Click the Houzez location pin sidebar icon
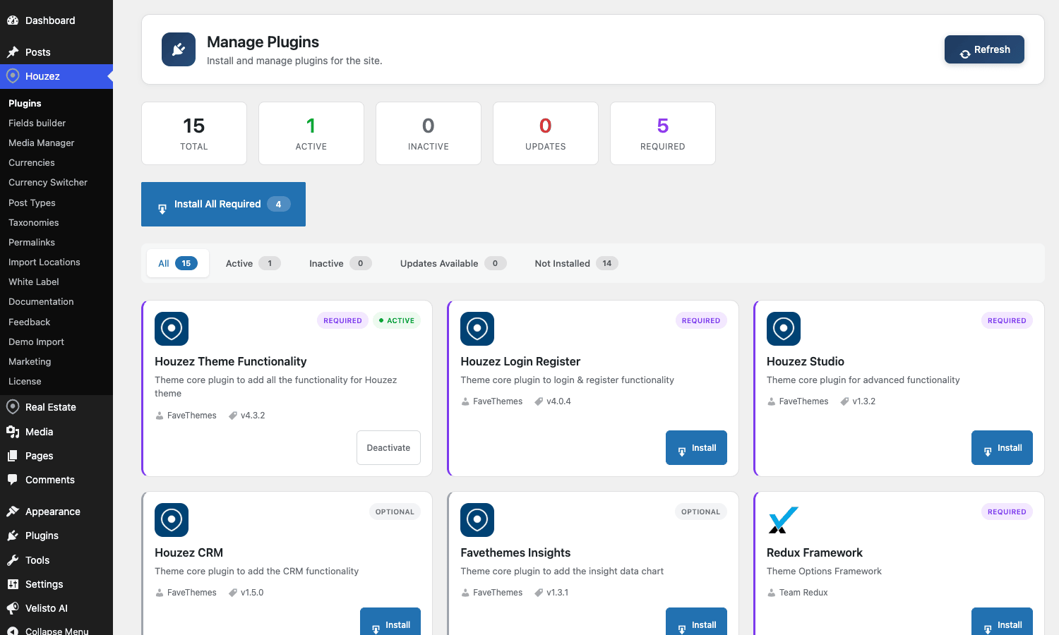The height and width of the screenshot is (635, 1059). coord(13,76)
